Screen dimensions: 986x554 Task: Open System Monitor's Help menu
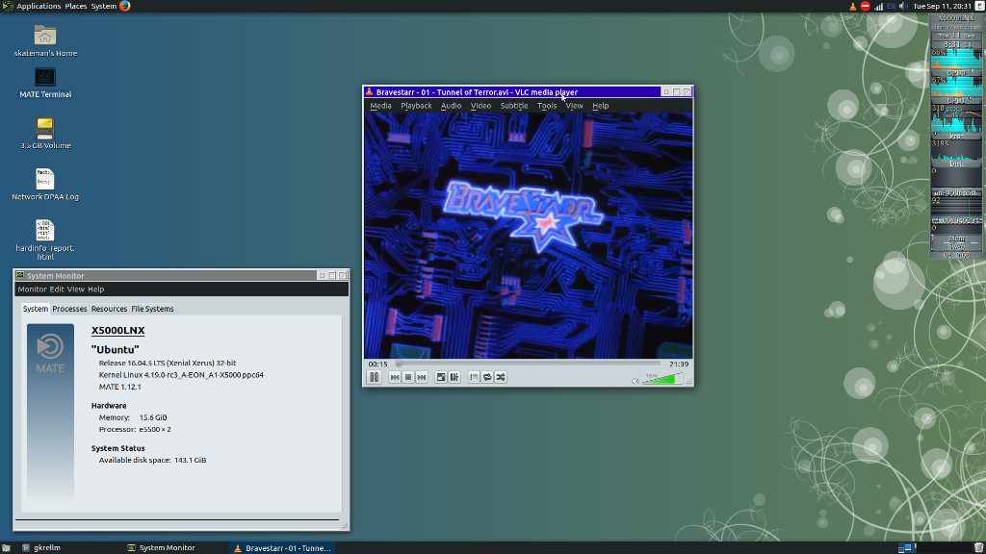click(x=95, y=290)
